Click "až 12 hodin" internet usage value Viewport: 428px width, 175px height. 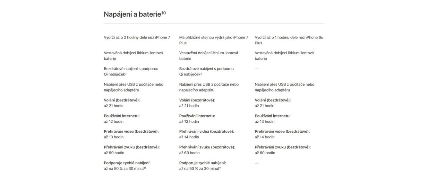[114, 121]
